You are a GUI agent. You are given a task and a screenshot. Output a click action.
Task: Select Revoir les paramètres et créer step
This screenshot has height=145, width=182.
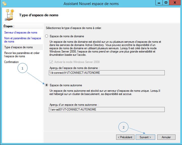coord(22,54)
